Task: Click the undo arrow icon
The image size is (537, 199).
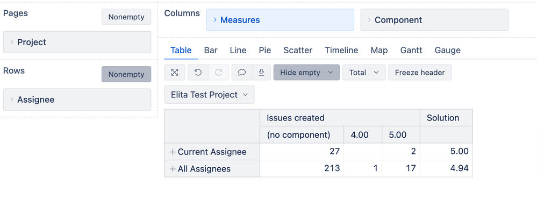Action: point(198,72)
